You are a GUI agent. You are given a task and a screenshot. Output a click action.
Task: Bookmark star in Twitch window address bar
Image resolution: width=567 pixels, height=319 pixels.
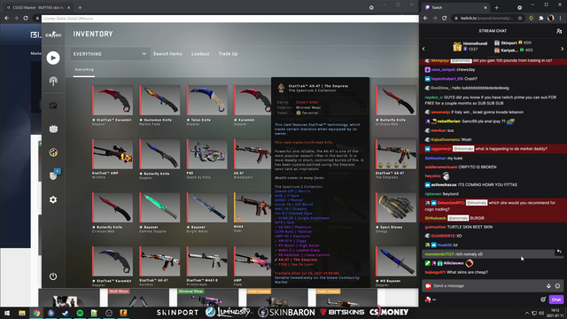tap(520, 18)
